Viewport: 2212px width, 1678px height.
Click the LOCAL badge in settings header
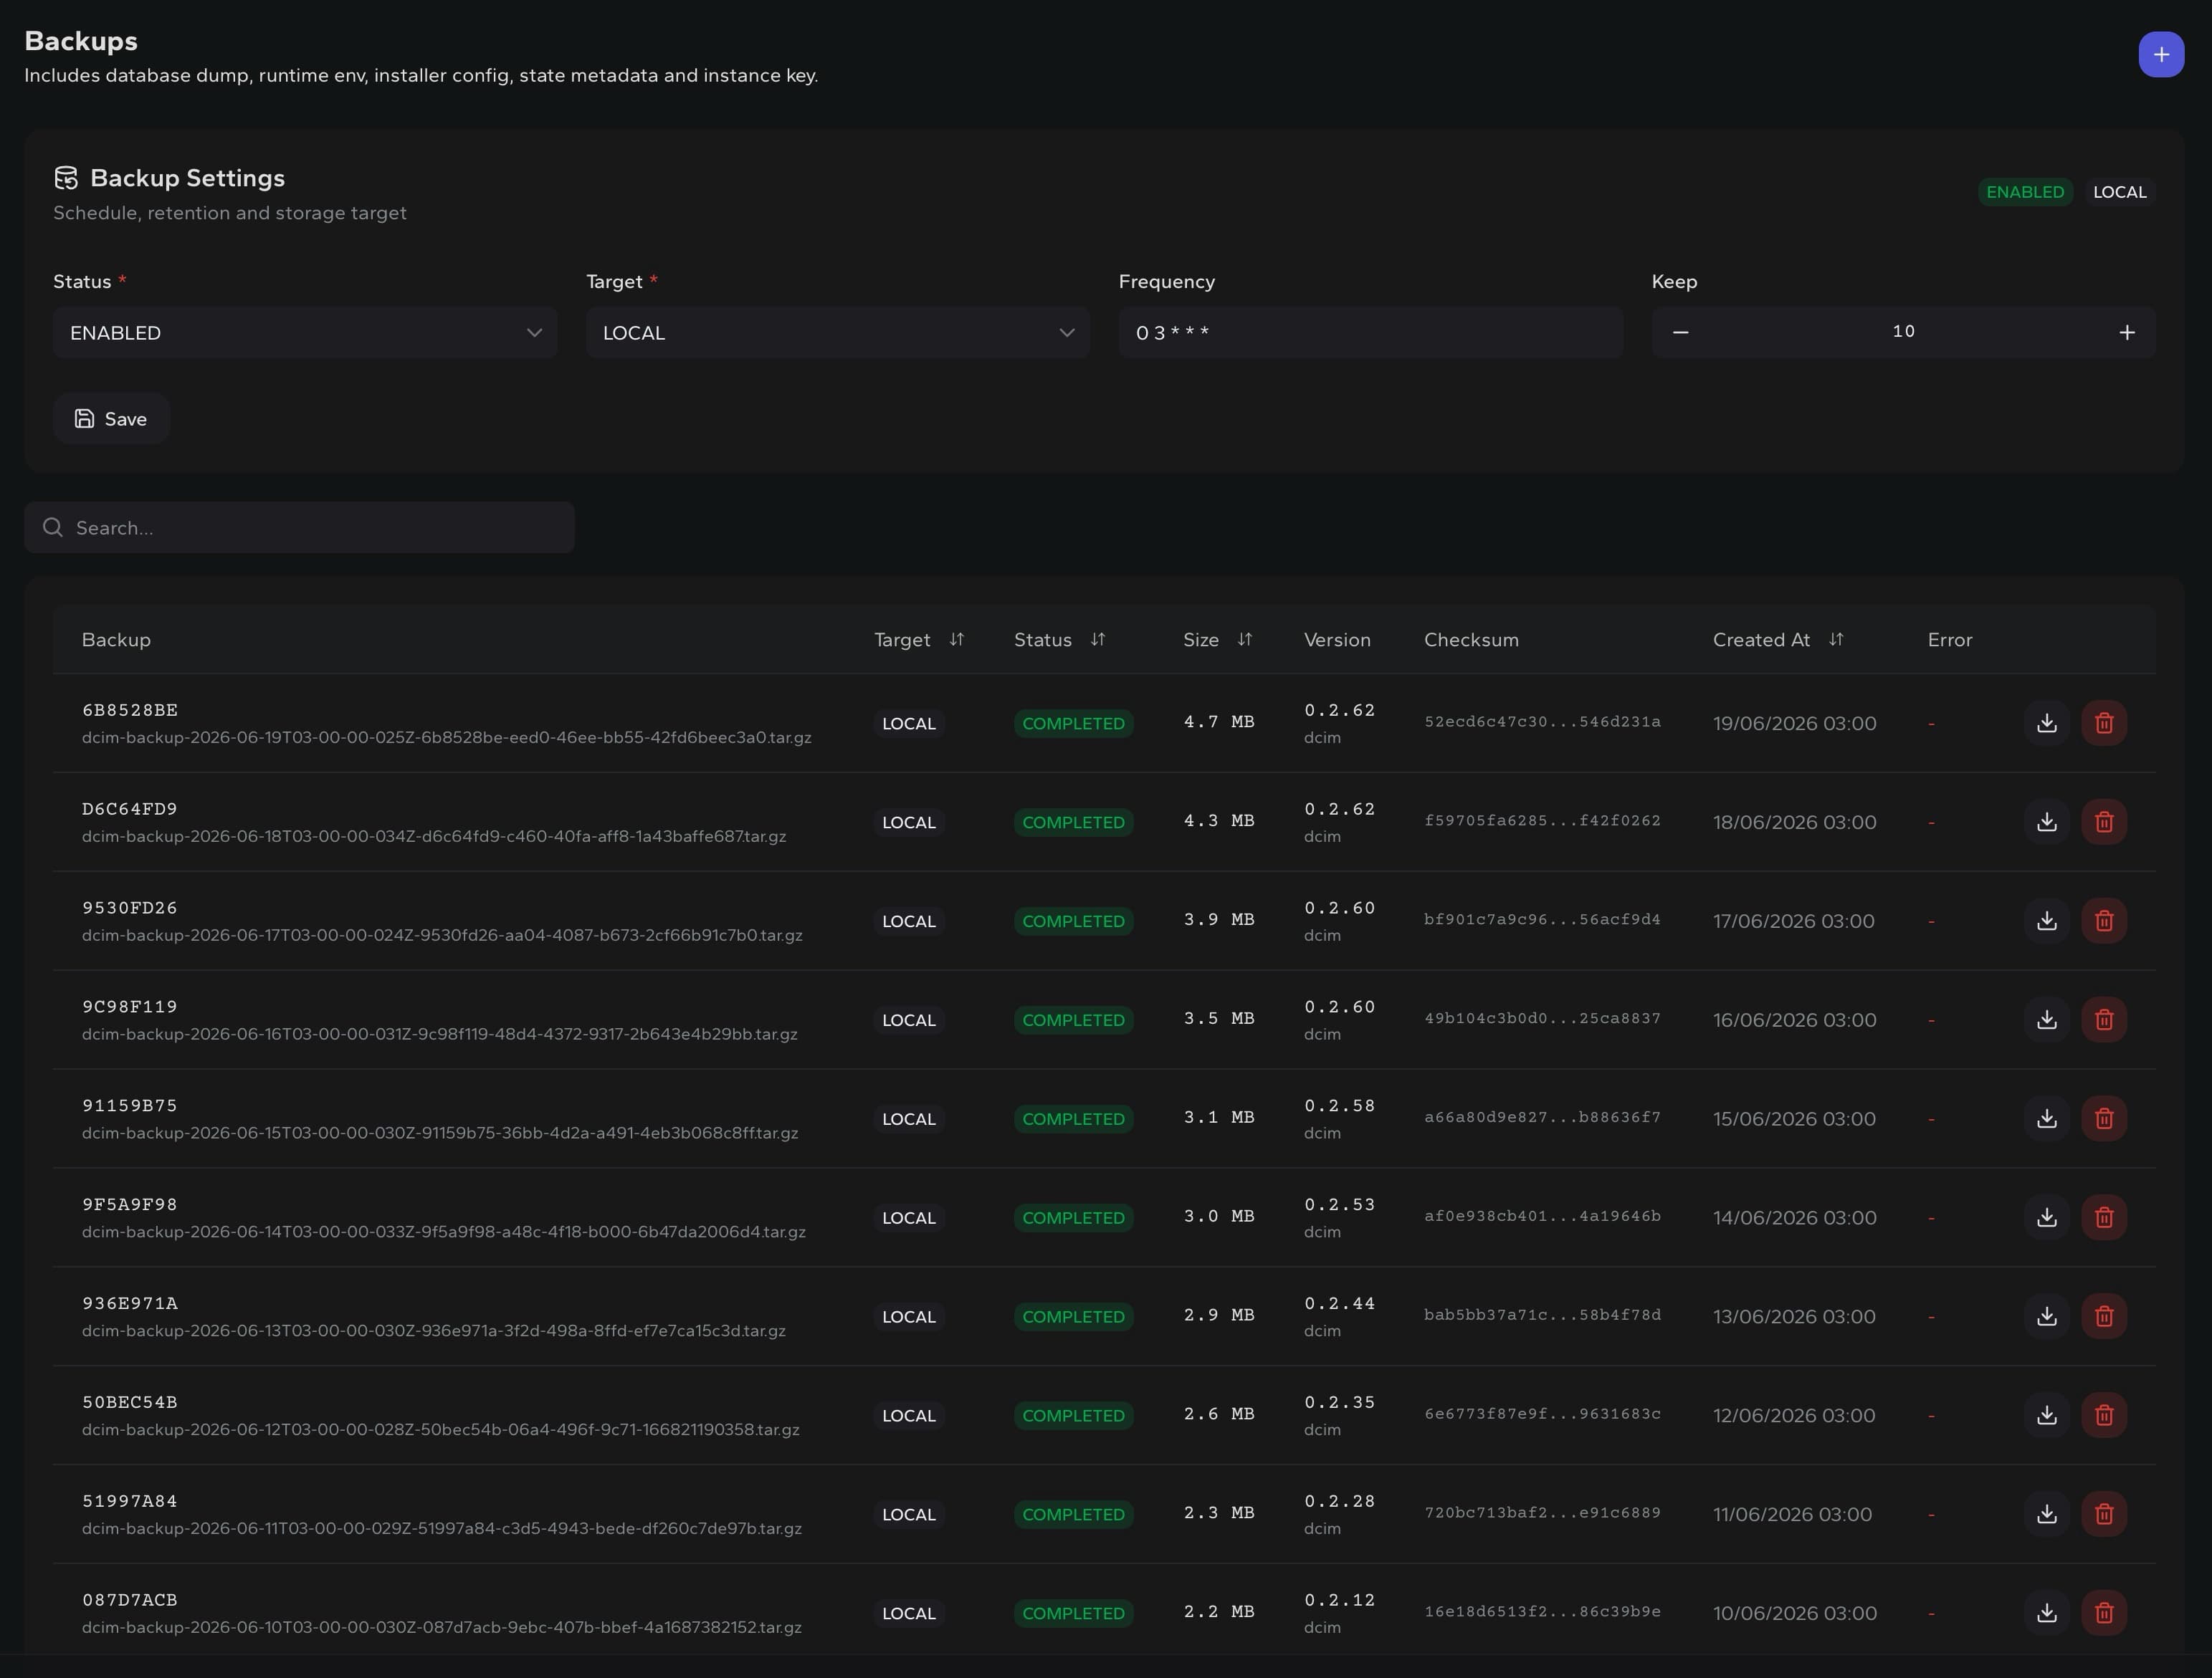2120,192
